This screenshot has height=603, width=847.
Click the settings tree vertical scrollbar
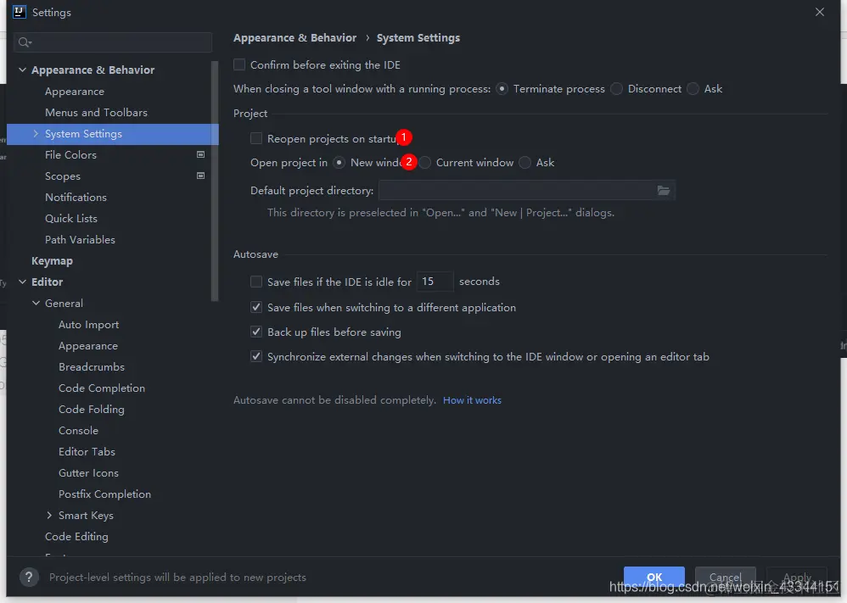pyautogui.click(x=215, y=181)
